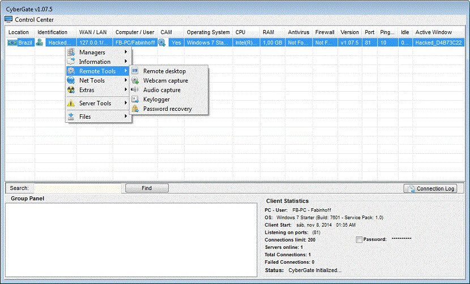Click the user identification icon in the client row
Image resolution: width=470 pixels, height=284 pixels.
click(x=40, y=42)
